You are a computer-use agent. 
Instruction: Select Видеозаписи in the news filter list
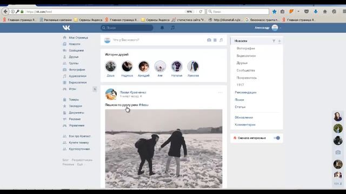(x=246, y=56)
